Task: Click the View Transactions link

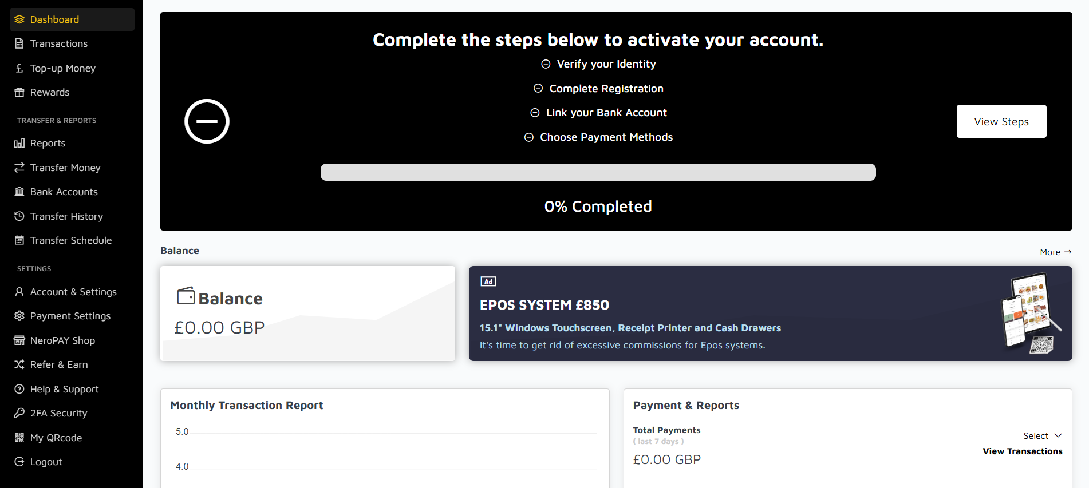Action: click(1022, 451)
